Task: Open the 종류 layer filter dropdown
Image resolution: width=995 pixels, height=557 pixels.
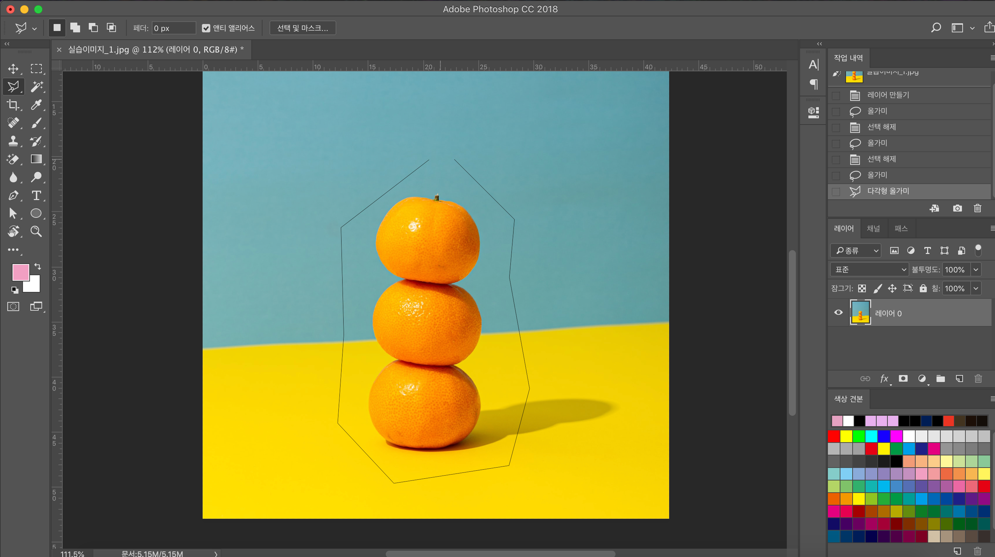Action: tap(856, 250)
